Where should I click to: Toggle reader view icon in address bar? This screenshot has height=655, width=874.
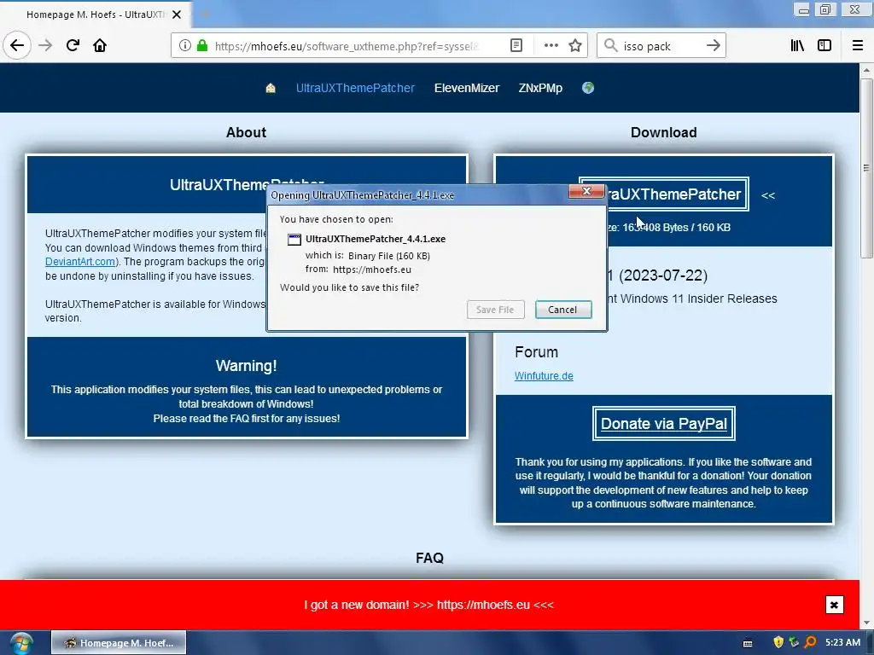516,46
